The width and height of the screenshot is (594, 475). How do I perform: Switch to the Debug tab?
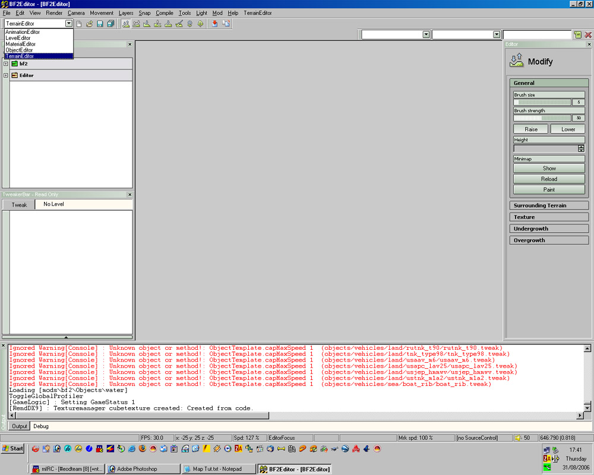[x=41, y=426]
